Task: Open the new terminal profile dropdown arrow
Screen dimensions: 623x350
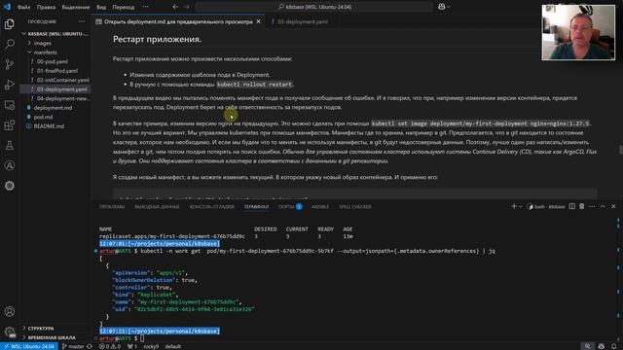Action: point(521,206)
